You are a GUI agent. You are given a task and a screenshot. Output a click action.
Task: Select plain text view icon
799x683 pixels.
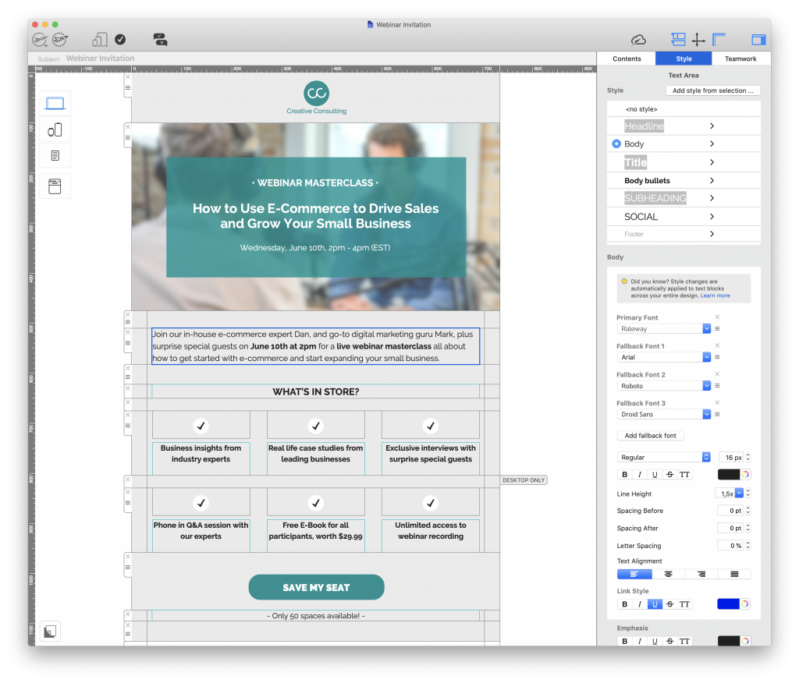[55, 155]
